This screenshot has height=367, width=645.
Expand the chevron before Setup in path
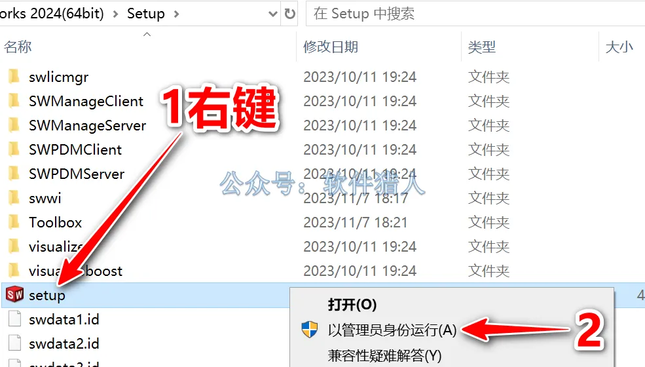(115, 14)
